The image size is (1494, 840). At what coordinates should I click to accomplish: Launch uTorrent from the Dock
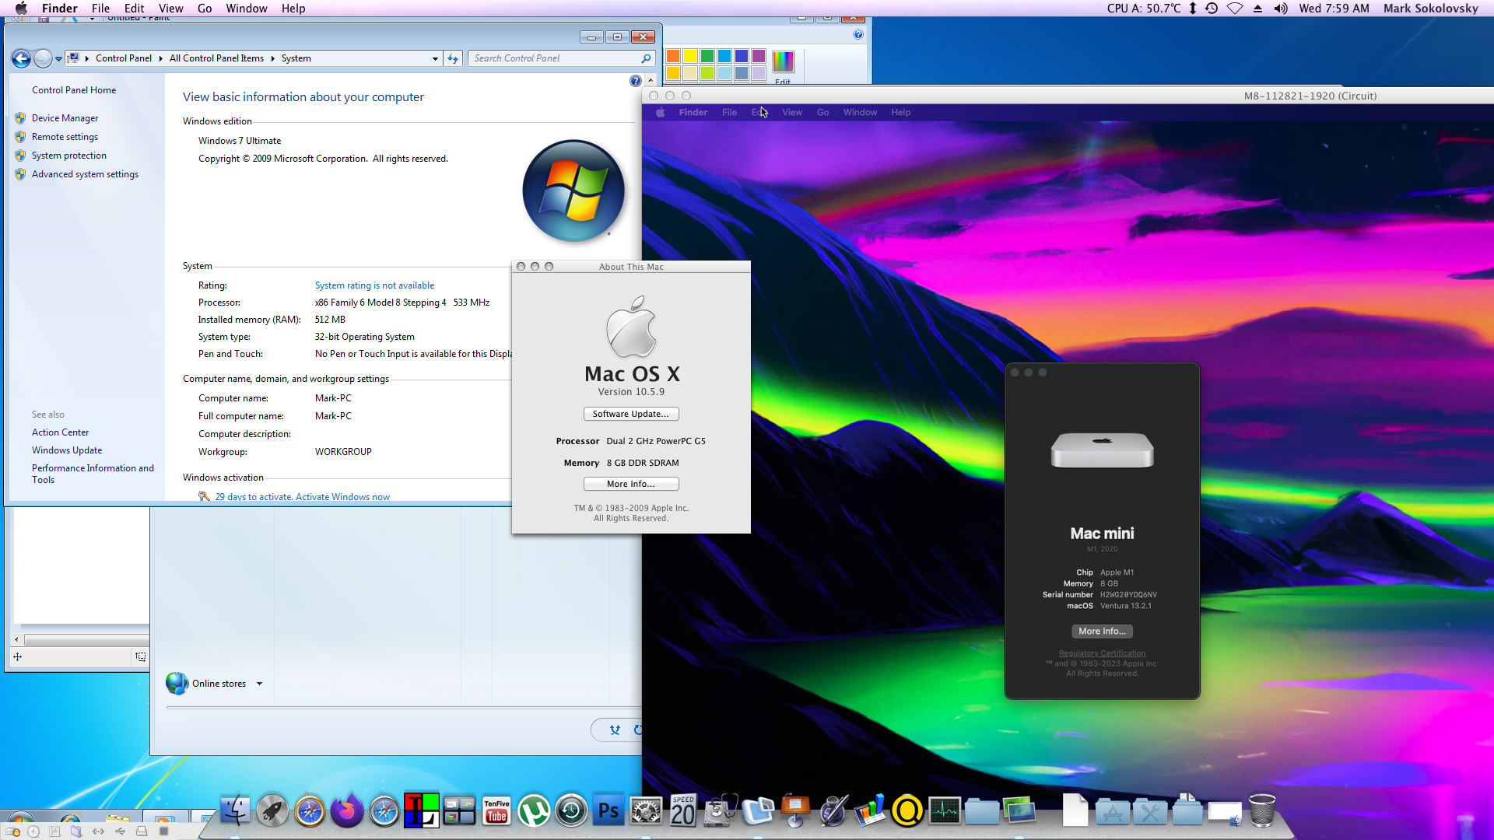point(534,811)
